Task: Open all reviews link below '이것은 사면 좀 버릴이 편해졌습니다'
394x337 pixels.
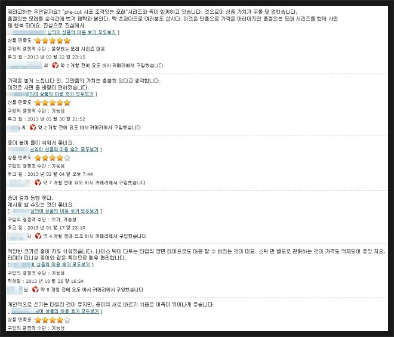Action: pyautogui.click(x=61, y=94)
